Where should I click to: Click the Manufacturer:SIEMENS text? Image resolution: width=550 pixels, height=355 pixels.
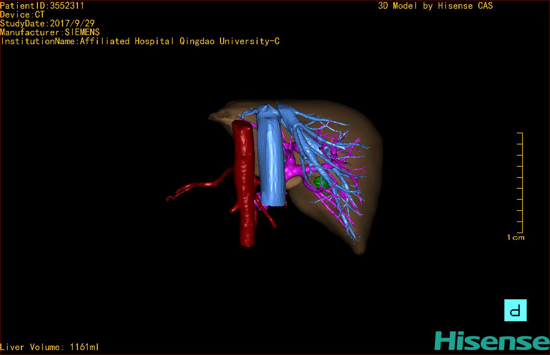50,32
